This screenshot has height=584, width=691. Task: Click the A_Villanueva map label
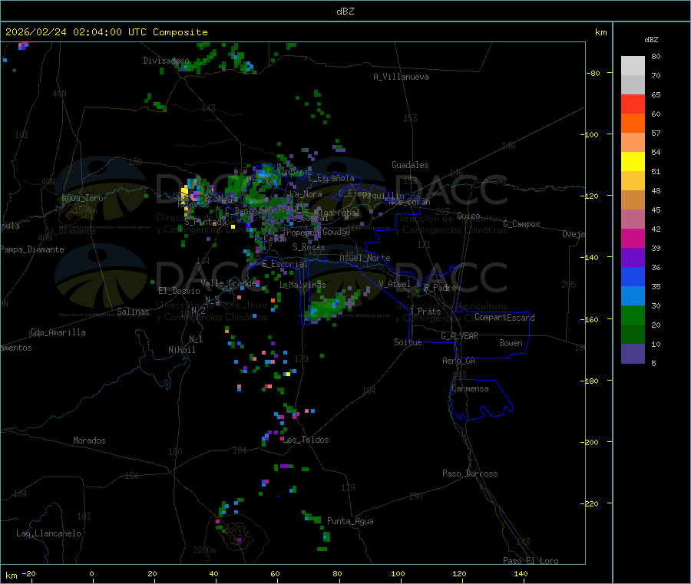[401, 77]
